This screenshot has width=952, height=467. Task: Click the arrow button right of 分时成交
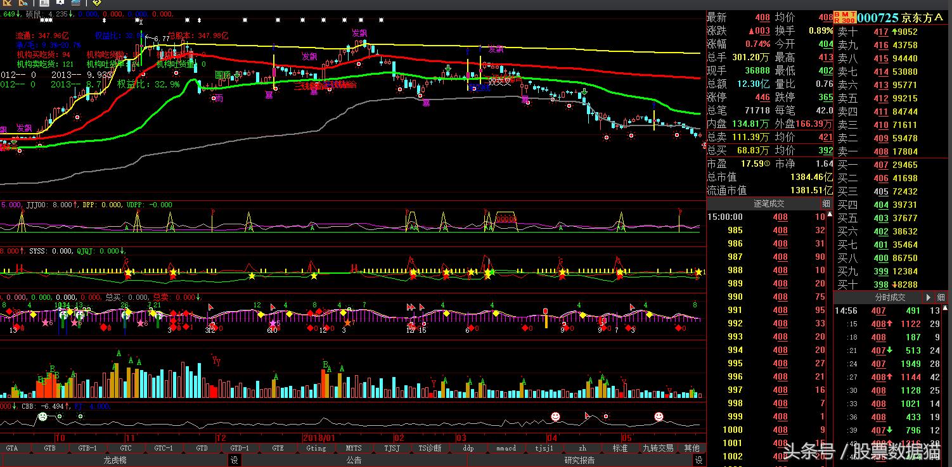929,297
